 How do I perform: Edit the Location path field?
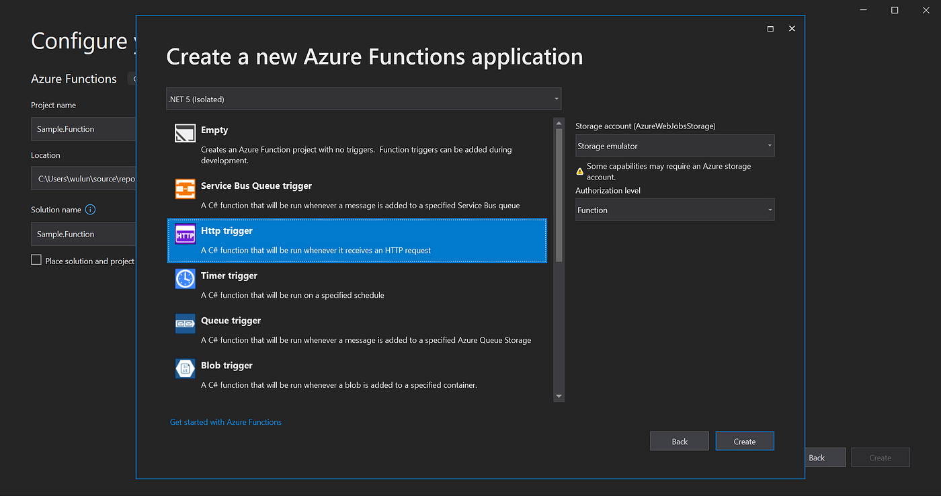tap(83, 178)
